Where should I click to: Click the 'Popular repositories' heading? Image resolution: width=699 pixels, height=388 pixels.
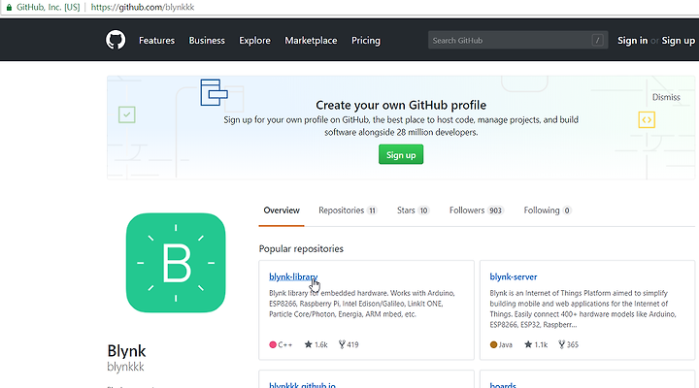tap(301, 248)
